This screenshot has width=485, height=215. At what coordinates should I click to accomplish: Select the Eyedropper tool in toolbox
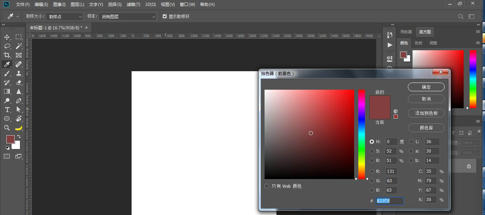(x=7, y=64)
